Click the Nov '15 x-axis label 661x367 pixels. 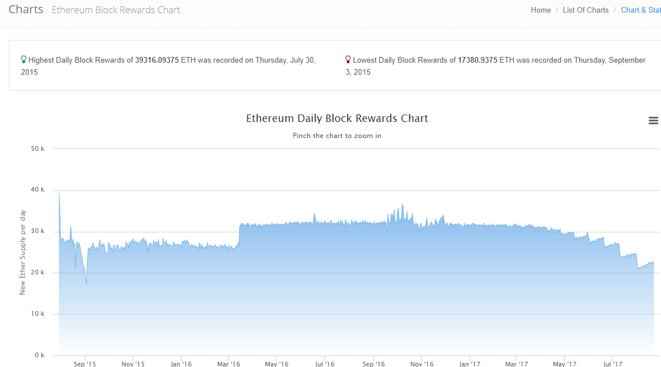pos(133,364)
